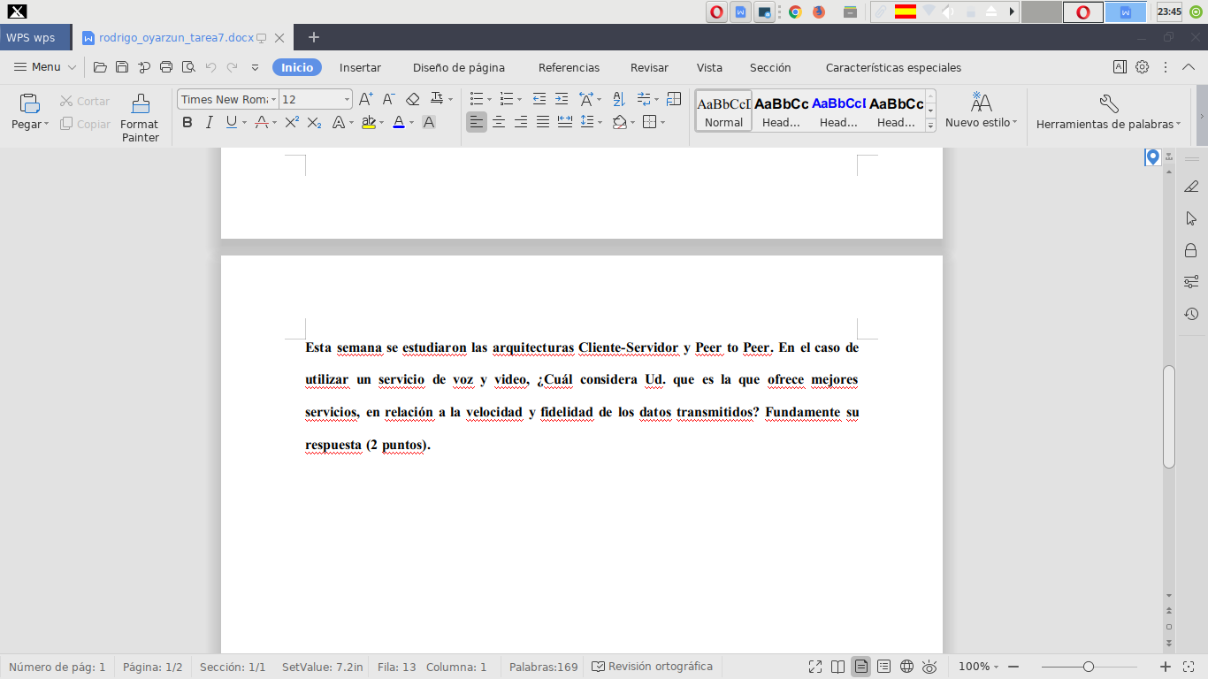Add a new document tab
The height and width of the screenshot is (679, 1208).
point(313,37)
